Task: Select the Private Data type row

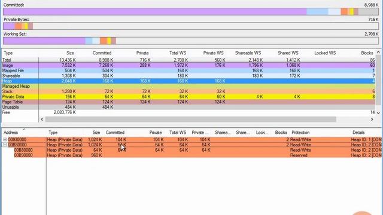Action: 189,97
